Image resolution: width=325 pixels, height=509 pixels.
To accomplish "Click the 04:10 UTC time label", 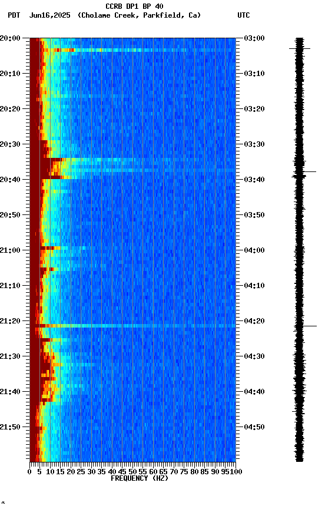I will point(254,286).
